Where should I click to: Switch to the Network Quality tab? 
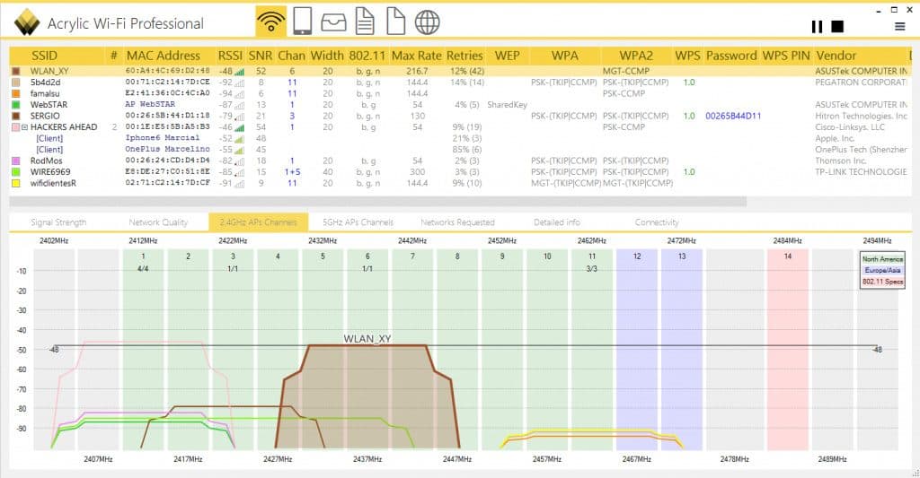tap(158, 222)
